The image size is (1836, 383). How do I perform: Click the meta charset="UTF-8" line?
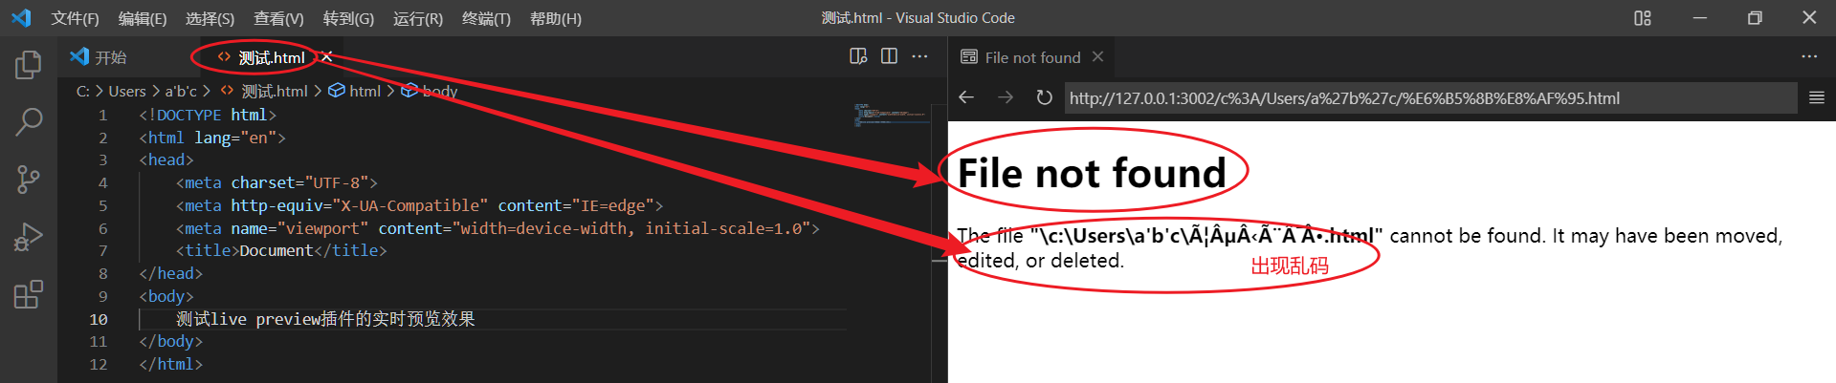[x=277, y=182]
